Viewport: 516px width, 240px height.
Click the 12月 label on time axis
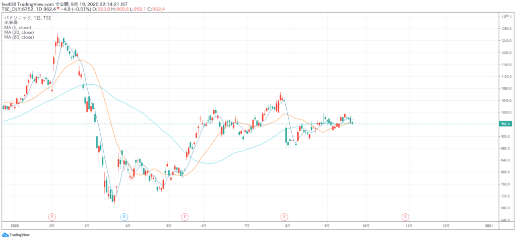[x=446, y=226]
